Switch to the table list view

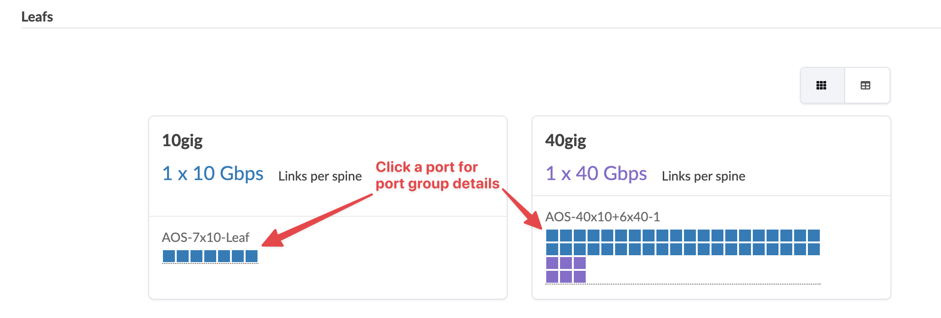click(x=865, y=85)
